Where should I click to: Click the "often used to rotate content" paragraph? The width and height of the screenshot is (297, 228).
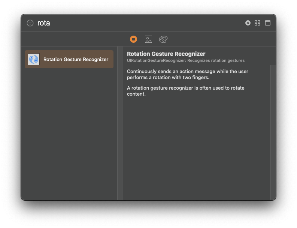coord(186,91)
